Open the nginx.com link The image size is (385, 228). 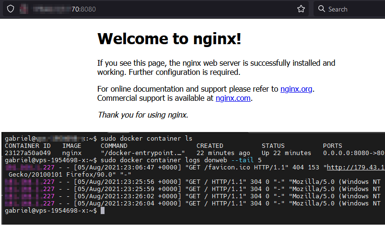[233, 98]
